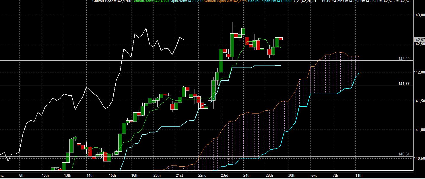Click the 30th date axis label
Image resolution: width=425 pixels, height=179 pixels.
(292, 175)
